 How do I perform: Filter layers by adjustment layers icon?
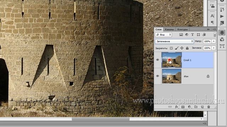[x=187, y=35]
